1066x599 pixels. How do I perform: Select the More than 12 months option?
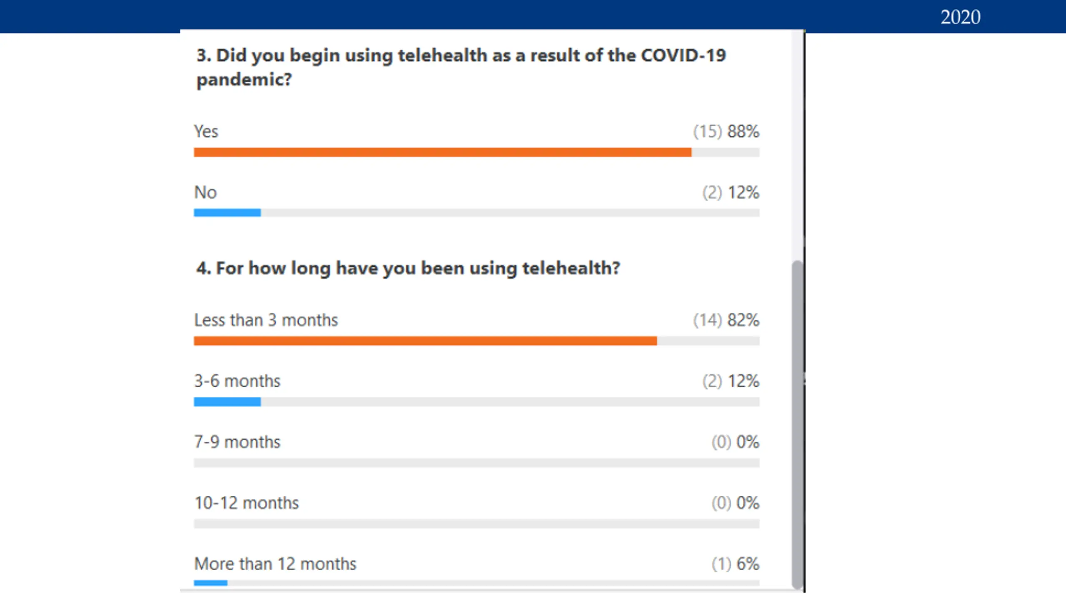tap(275, 564)
